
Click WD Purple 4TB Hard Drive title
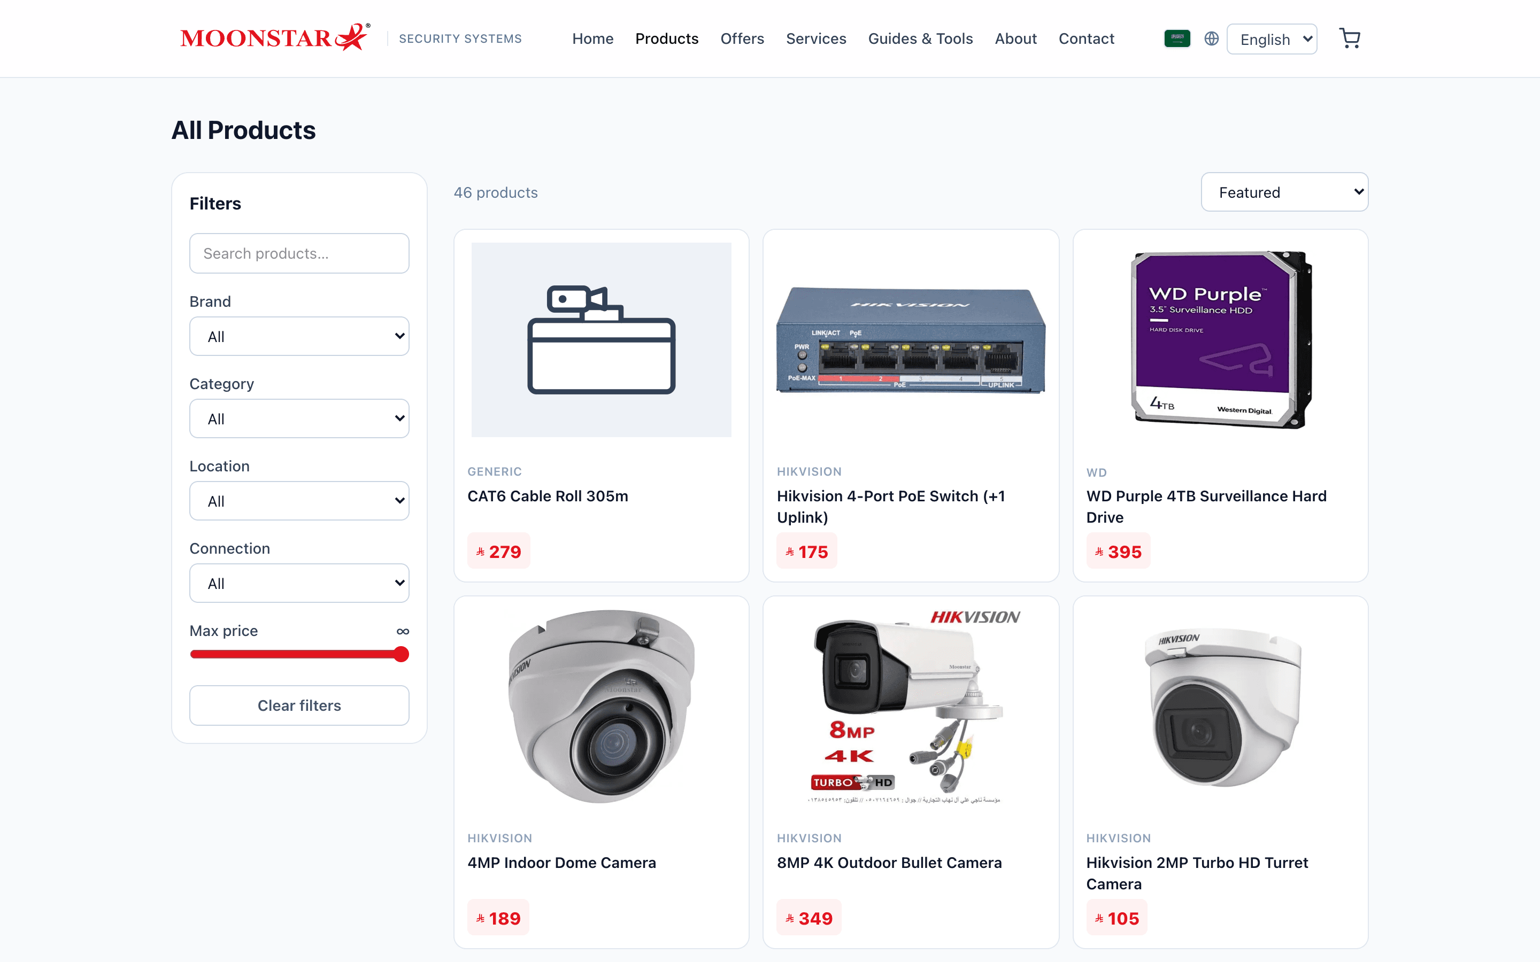[x=1206, y=507]
